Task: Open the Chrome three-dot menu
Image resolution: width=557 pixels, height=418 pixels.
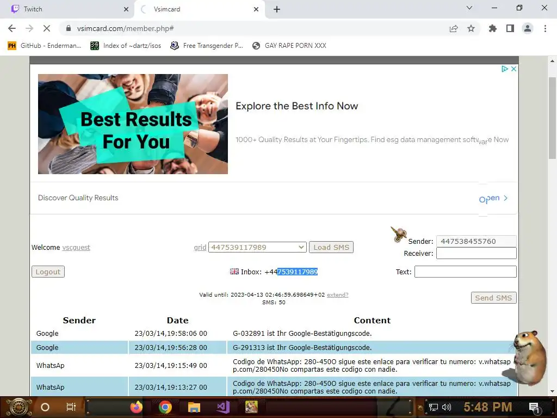Action: (x=545, y=28)
